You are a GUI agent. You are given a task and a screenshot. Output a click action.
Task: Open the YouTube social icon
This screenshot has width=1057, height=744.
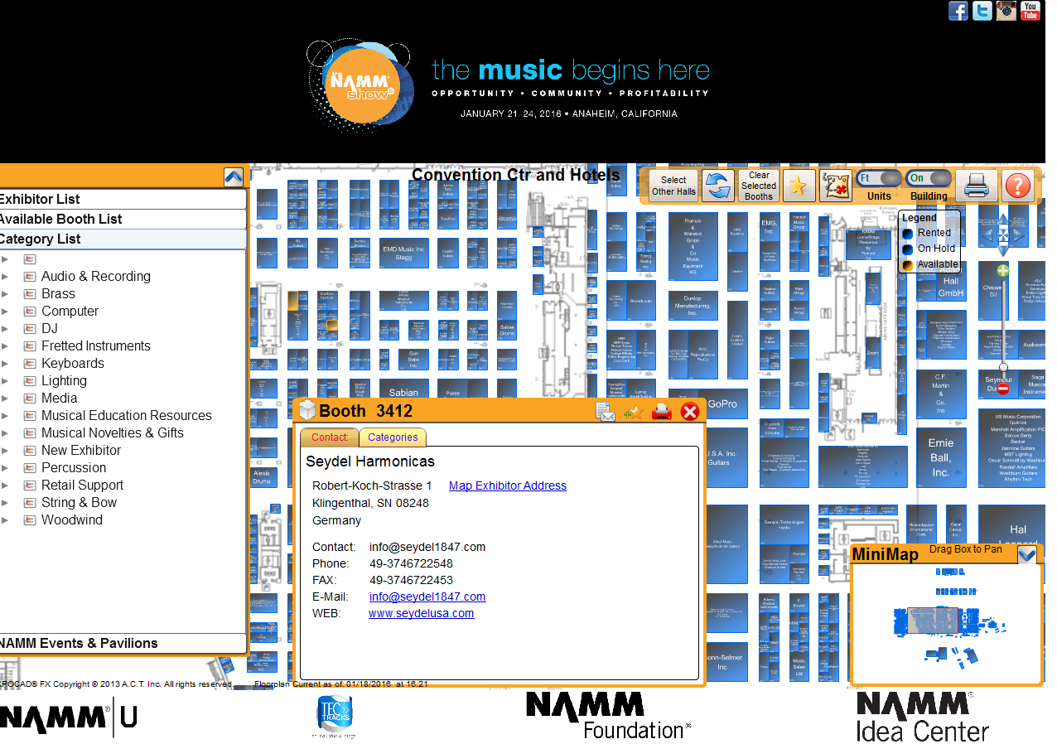[1030, 11]
